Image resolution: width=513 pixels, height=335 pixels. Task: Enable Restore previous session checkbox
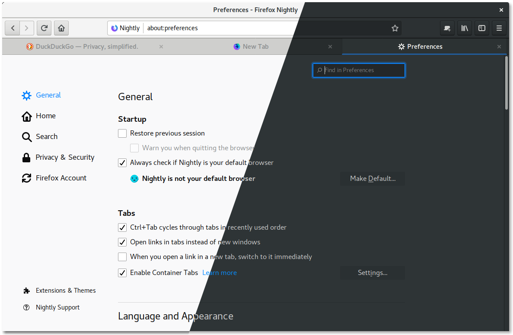122,133
